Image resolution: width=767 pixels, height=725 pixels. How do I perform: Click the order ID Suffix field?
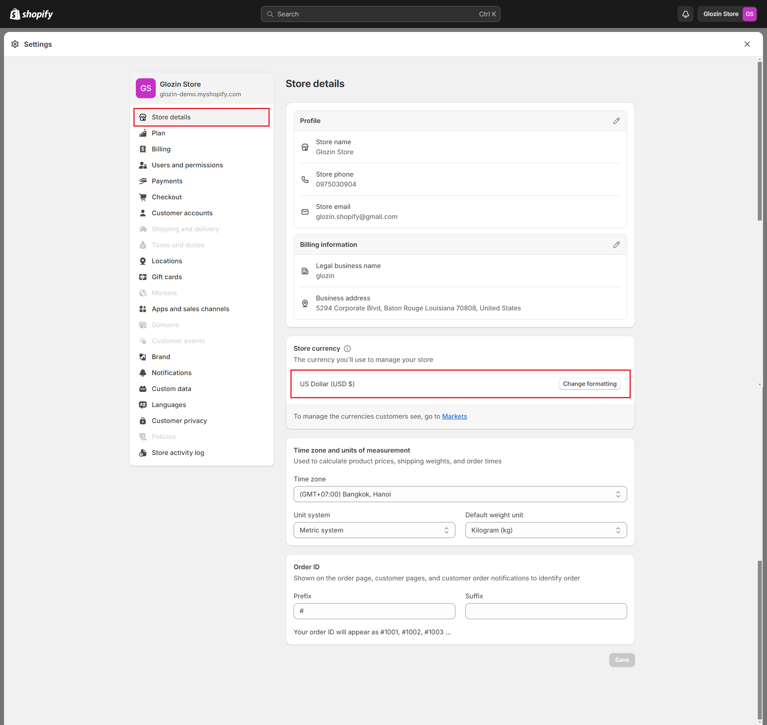(x=546, y=611)
